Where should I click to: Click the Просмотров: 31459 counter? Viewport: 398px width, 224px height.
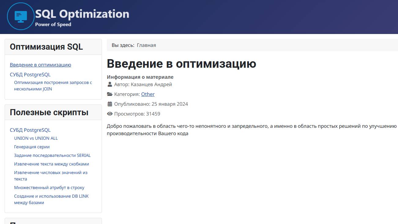point(137,114)
